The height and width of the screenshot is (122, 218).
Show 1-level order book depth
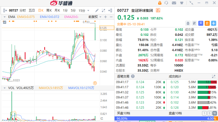[x=204, y=113]
